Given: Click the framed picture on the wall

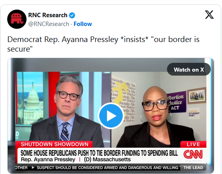Looking at the screenshot, I should point(197,96).
